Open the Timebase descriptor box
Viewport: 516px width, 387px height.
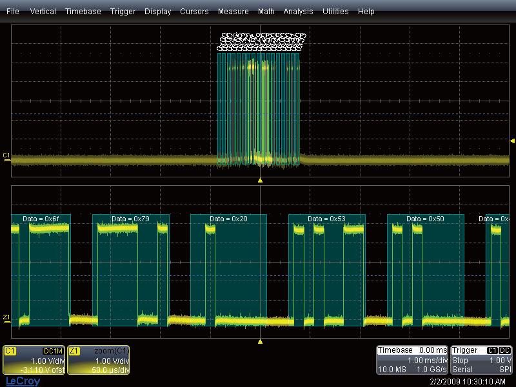click(412, 360)
